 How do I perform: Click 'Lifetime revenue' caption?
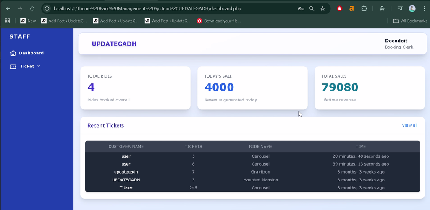coord(339,100)
